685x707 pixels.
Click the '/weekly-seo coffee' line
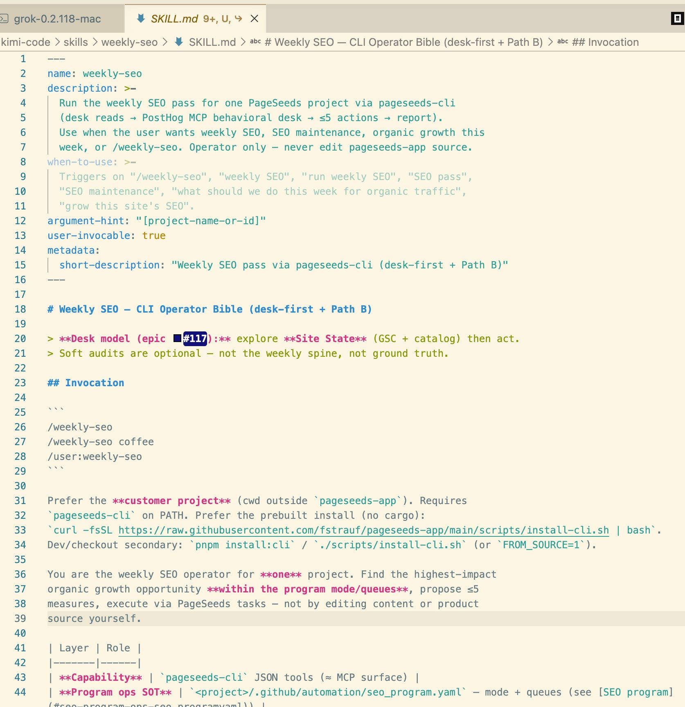coord(101,442)
